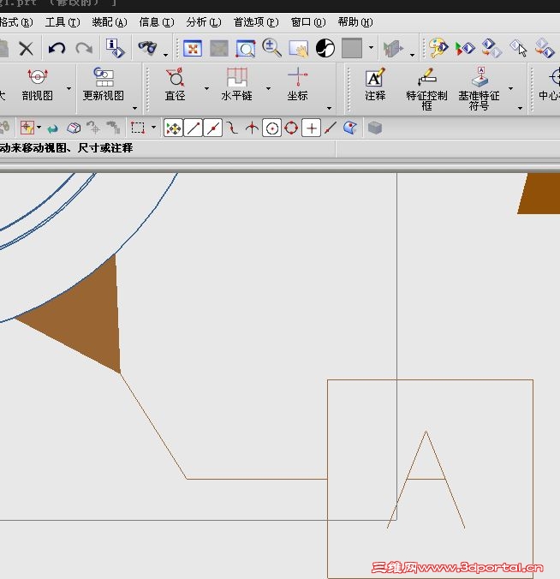Viewport: 560px width, 579px height.
Task: Select the Zoom window icon
Action: point(246,48)
